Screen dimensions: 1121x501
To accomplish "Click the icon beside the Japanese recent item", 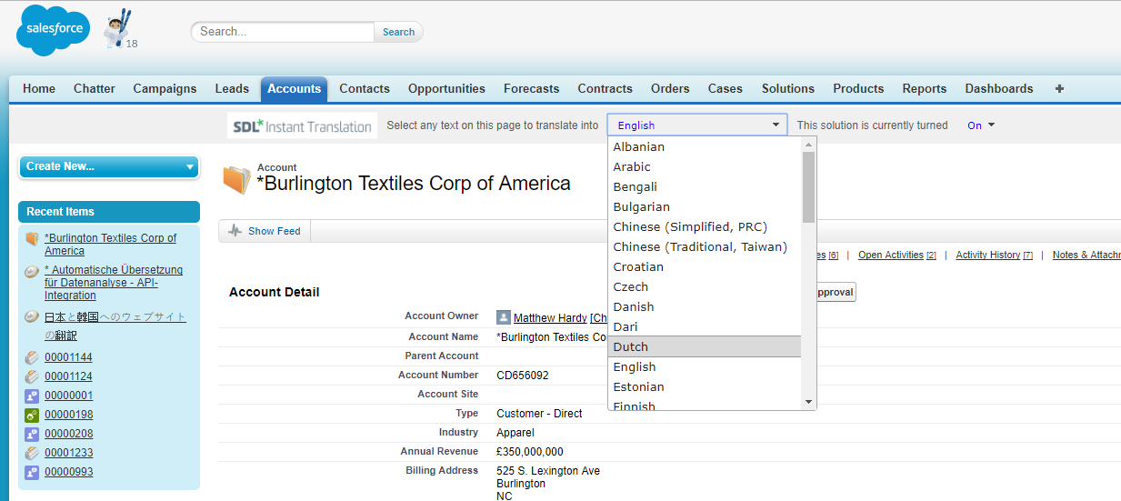I will [x=32, y=317].
